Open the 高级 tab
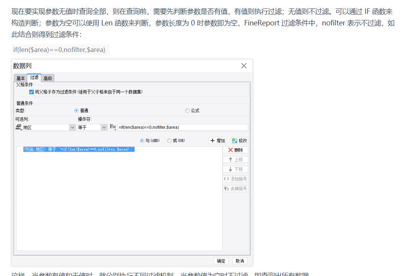Screen dimensions: 402x276 (48, 78)
